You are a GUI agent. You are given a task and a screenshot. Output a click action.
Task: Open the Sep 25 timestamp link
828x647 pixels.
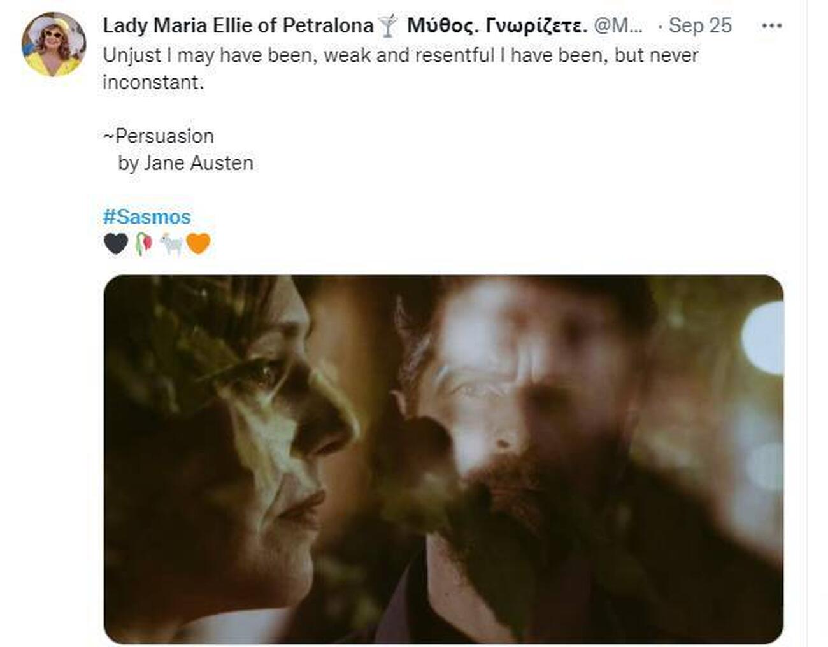700,25
